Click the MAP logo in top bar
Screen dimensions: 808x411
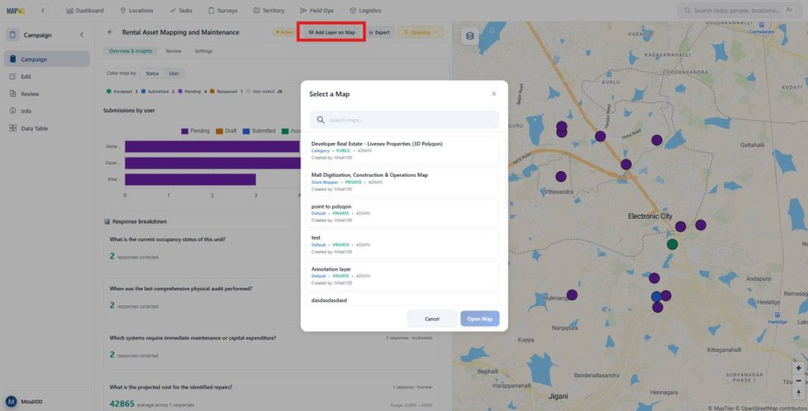(16, 10)
